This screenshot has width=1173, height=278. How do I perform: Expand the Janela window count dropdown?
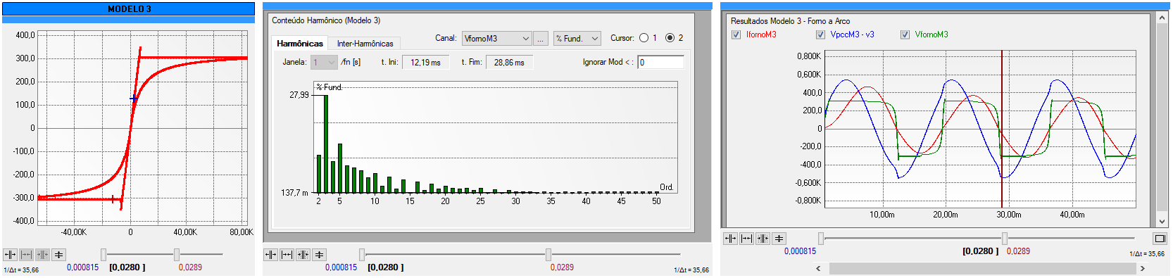coord(324,63)
